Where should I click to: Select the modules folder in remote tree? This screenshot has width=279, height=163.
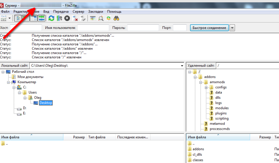coord(222,108)
